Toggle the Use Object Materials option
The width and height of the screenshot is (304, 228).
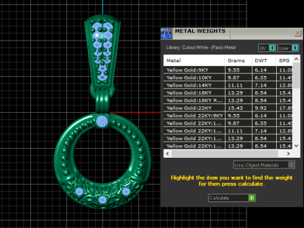coord(264,165)
